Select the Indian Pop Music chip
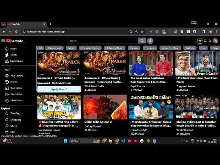This screenshot has height=165, width=220. click(170, 48)
